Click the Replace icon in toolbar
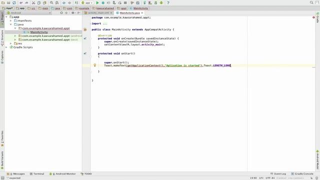 pyautogui.click(x=57, y=2)
